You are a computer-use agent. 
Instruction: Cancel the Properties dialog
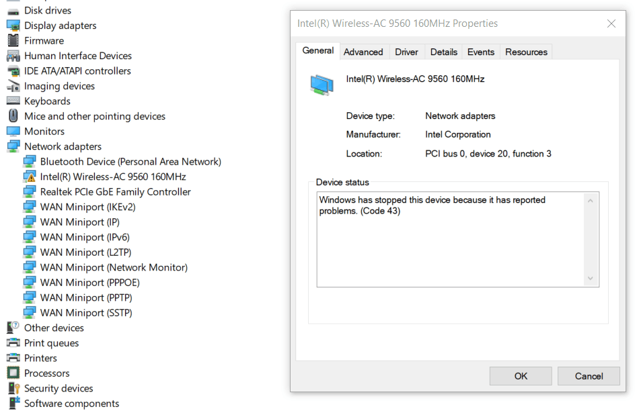[x=589, y=376]
